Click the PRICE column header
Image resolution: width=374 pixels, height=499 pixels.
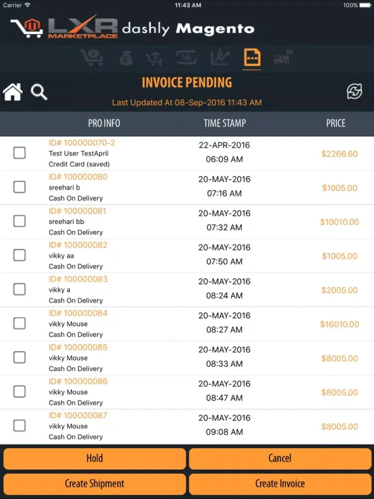coord(336,123)
